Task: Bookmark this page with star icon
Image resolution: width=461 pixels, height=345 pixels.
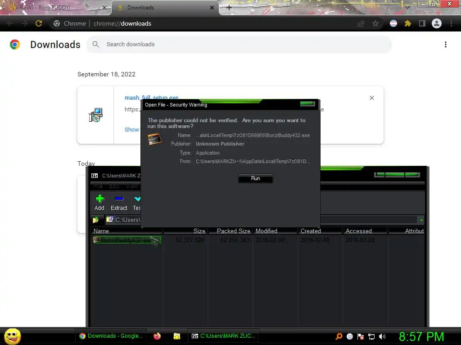Action: (x=375, y=23)
